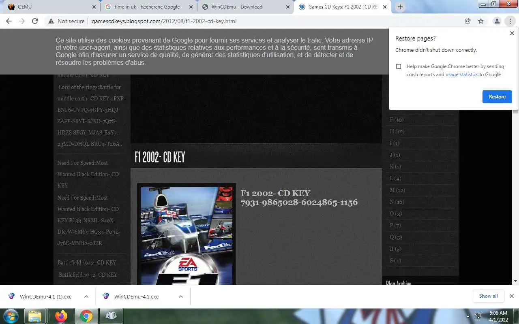
Task: Open the H (12) label link
Action: click(397, 131)
